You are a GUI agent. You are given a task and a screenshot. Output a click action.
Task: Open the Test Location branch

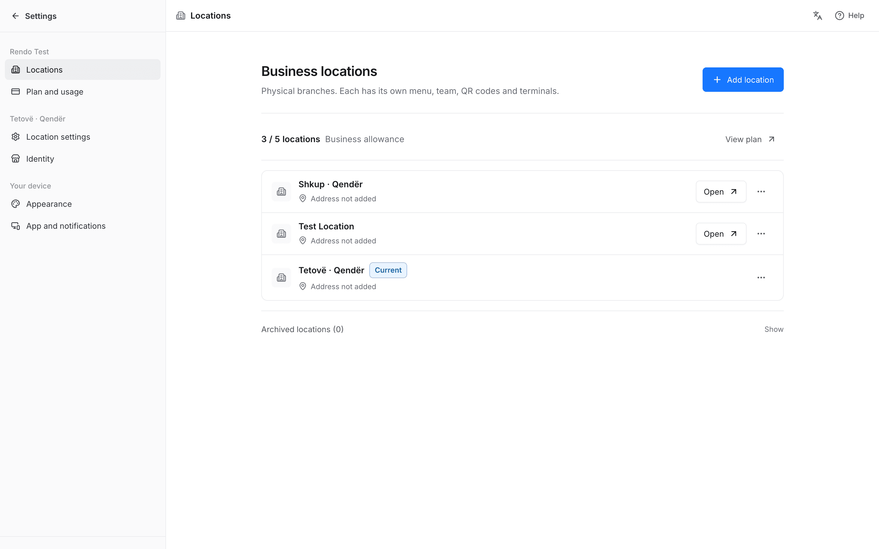[721, 234]
